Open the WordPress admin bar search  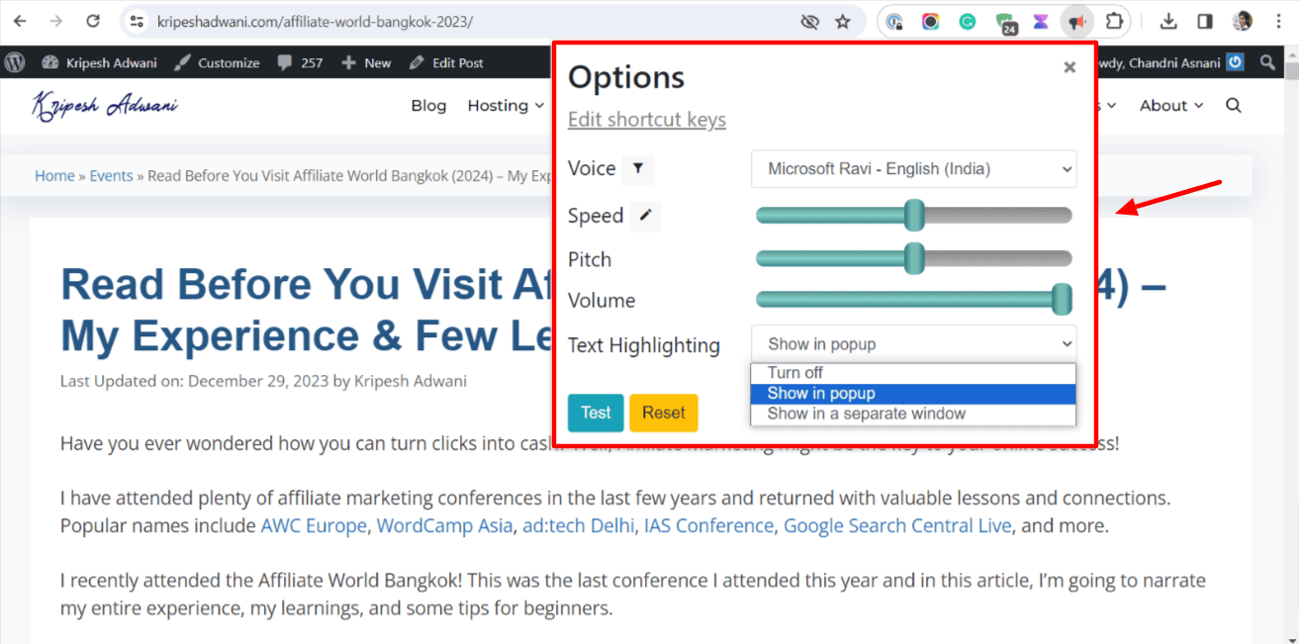(x=1267, y=62)
